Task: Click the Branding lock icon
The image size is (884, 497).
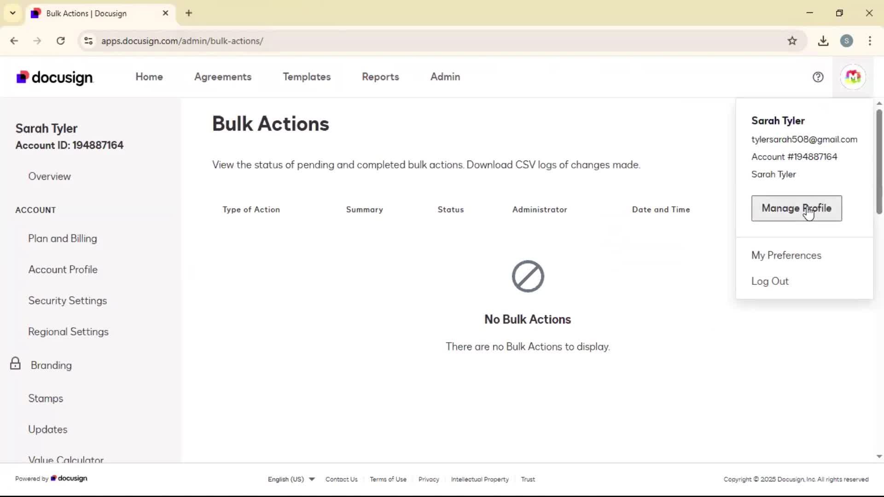Action: [15, 364]
